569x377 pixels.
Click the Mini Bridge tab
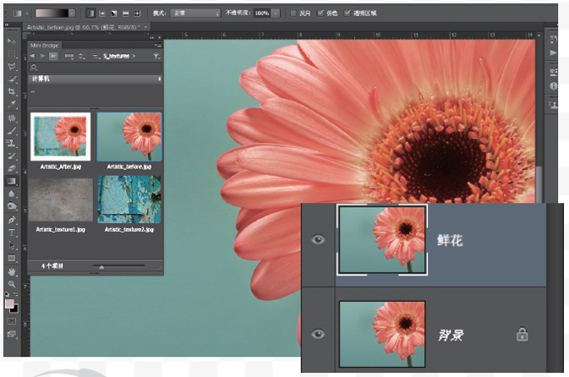tap(44, 46)
